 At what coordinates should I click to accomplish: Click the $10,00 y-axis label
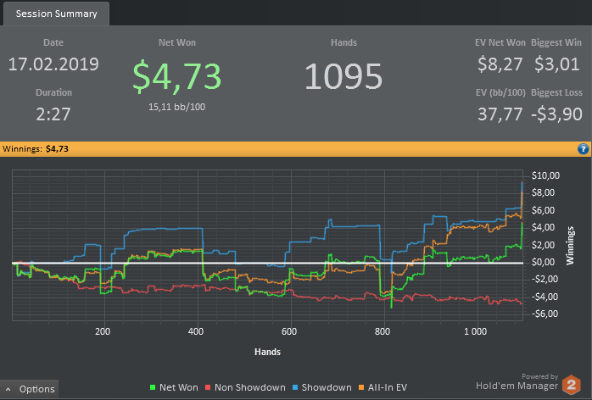coord(545,175)
